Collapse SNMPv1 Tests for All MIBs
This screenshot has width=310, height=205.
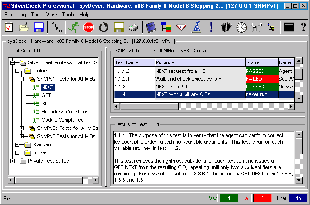click(22, 79)
